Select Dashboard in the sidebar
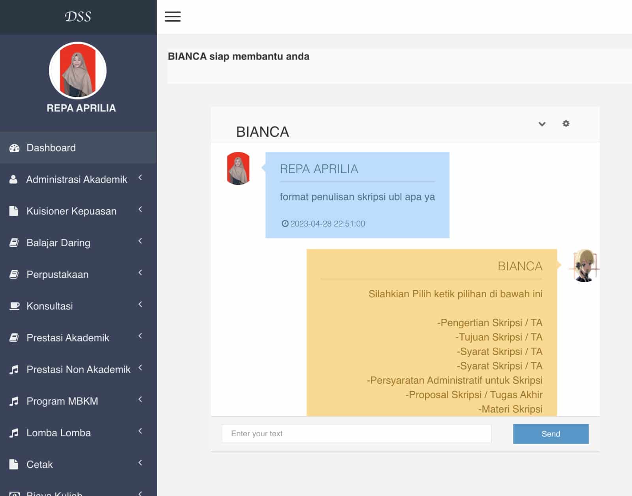The width and height of the screenshot is (632, 496). 51,148
